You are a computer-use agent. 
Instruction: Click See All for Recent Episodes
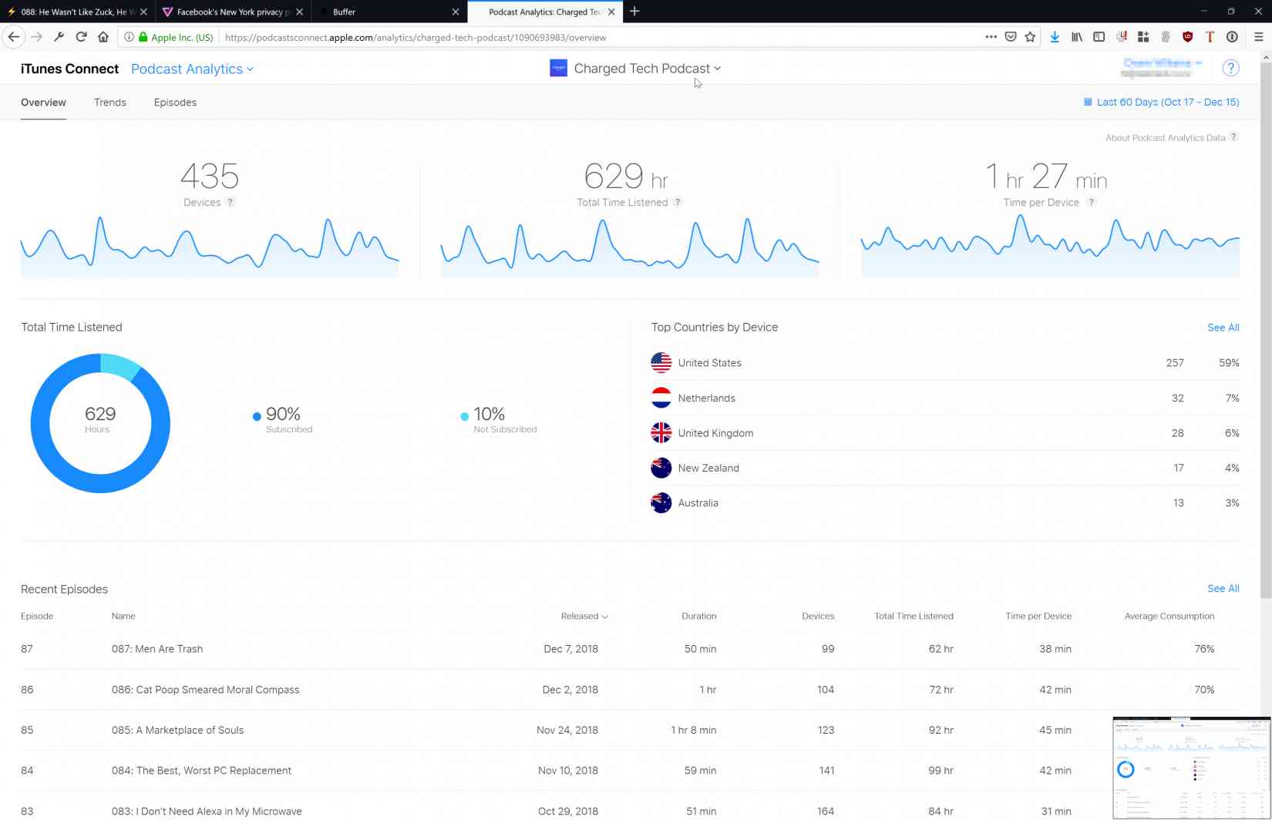pos(1223,589)
